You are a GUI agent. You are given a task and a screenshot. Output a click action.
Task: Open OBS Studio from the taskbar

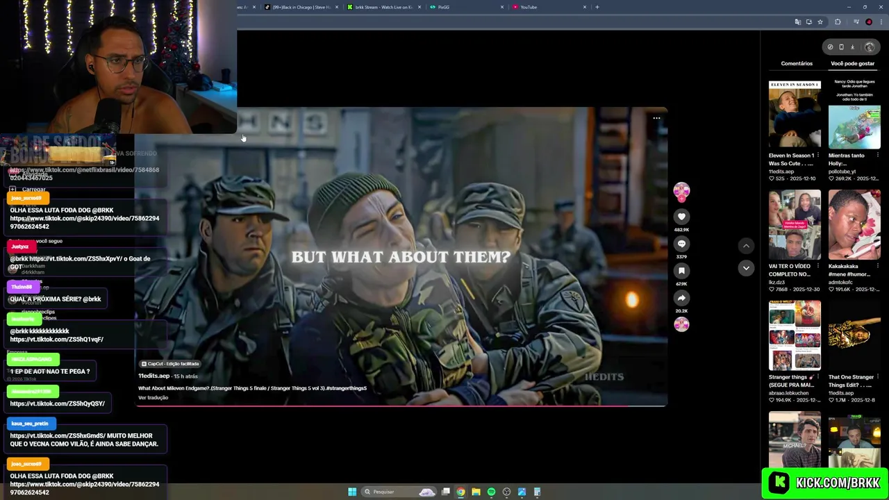[x=506, y=492]
